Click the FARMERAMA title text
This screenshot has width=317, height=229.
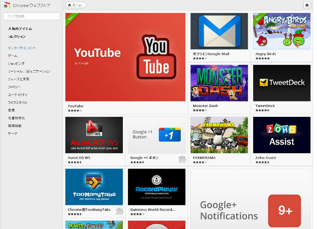(204, 158)
